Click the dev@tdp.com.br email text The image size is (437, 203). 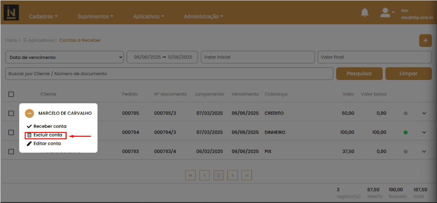coord(417,17)
